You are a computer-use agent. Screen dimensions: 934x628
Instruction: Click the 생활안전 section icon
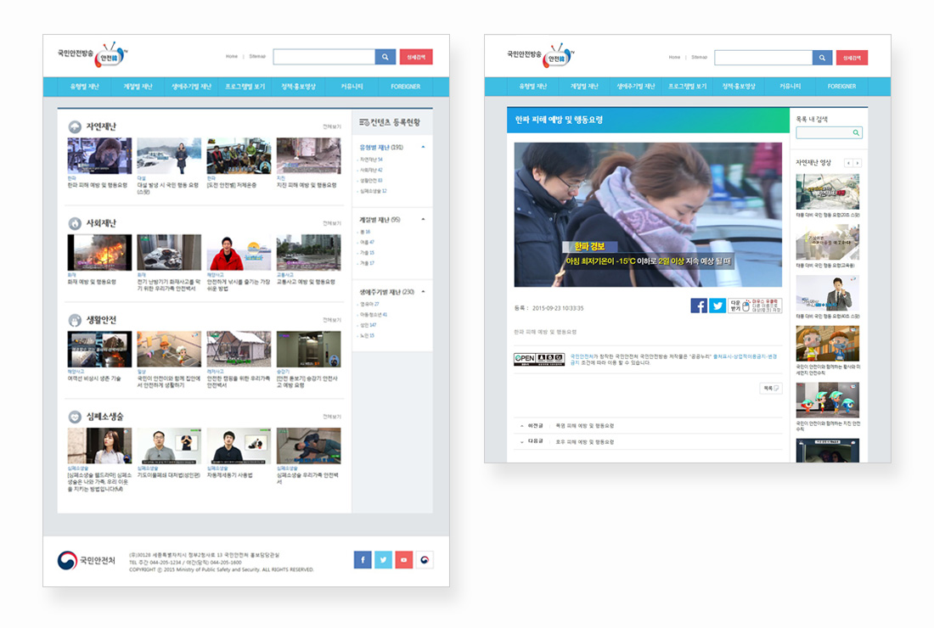tap(75, 320)
